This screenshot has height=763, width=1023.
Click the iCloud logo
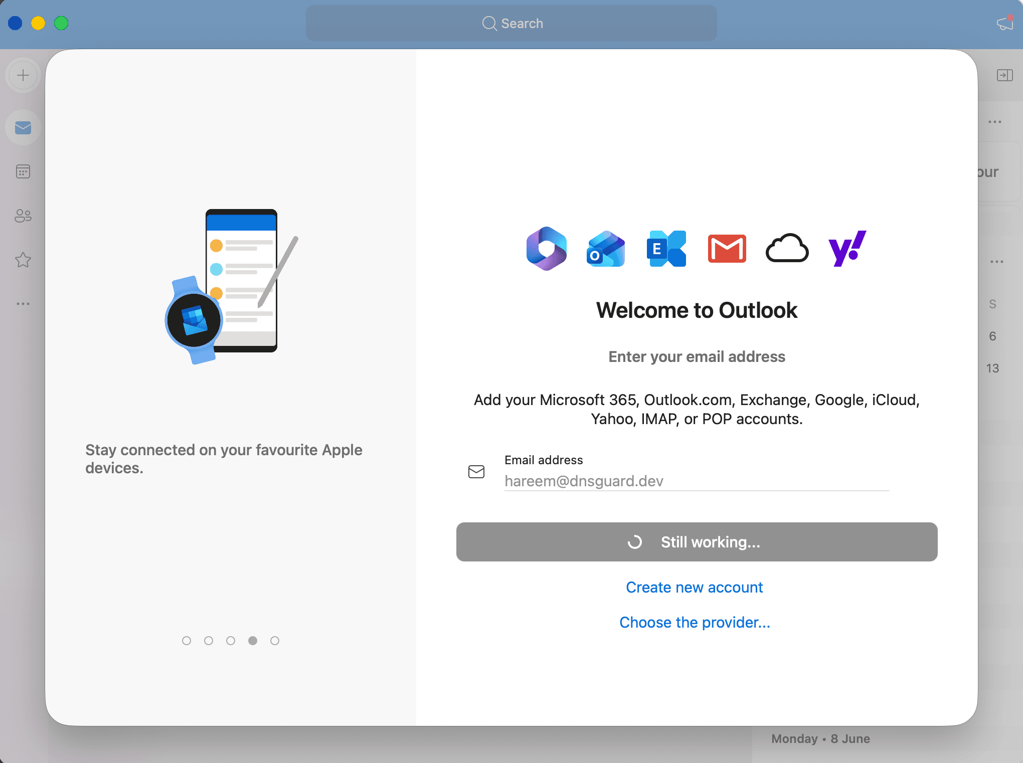(x=787, y=249)
